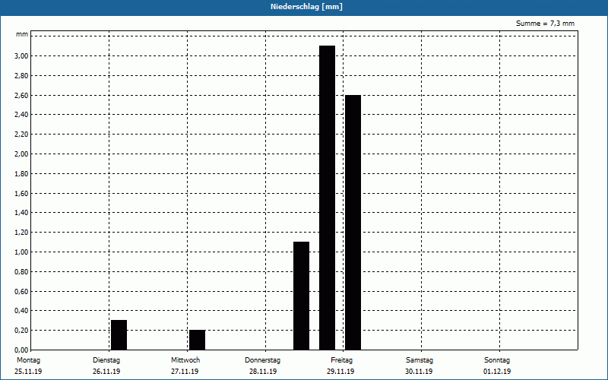Select the date 29.11.19

pos(340,372)
